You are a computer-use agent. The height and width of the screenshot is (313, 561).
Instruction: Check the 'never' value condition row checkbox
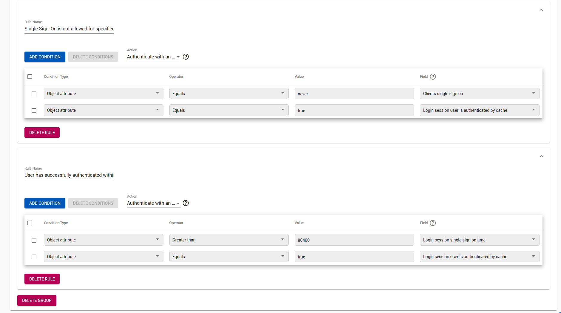tap(34, 94)
